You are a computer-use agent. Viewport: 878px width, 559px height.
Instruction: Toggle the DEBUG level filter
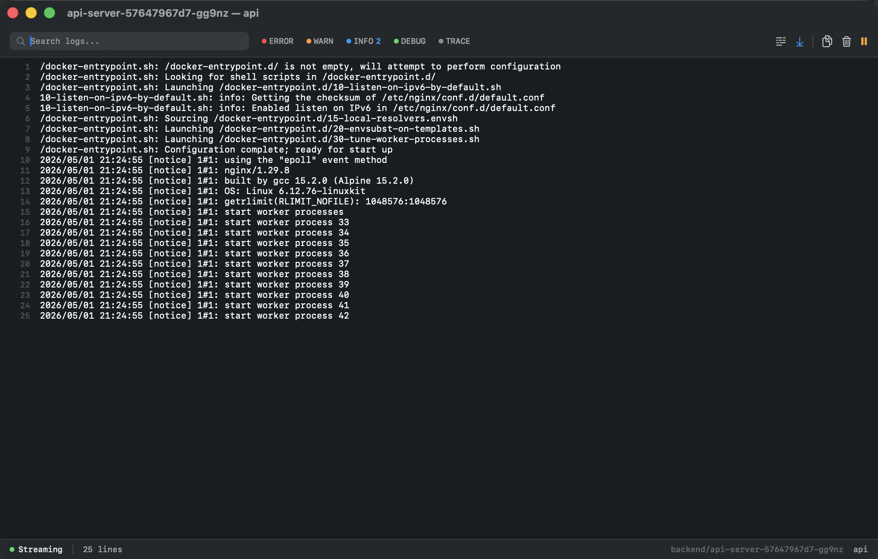point(409,41)
